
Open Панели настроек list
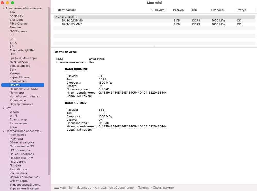(22, 154)
